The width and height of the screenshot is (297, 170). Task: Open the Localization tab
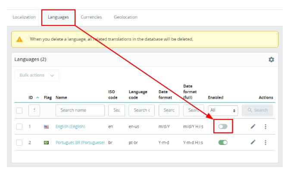(24, 17)
